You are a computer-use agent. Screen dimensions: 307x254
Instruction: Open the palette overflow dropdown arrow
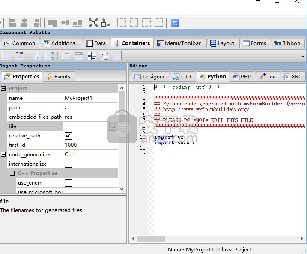point(303,56)
